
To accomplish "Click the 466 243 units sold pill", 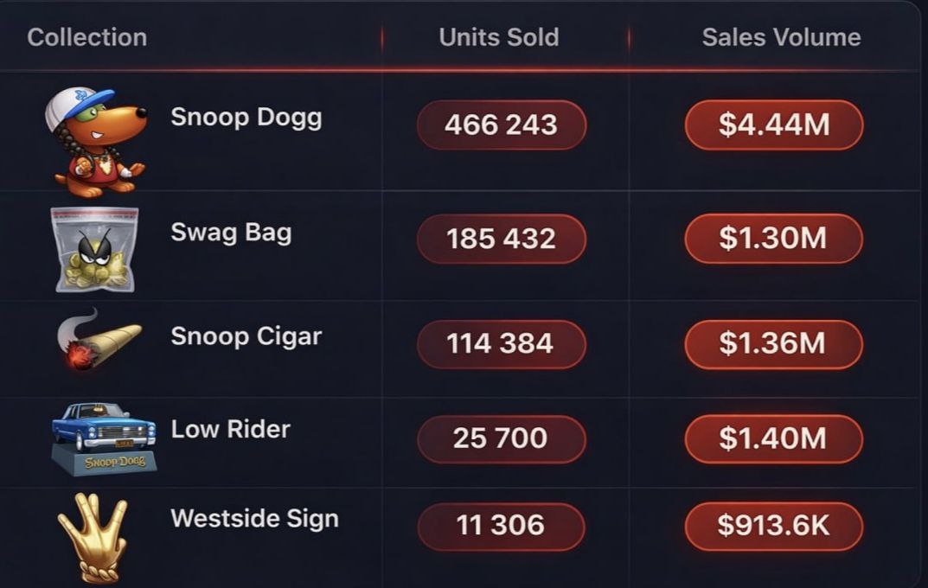I will click(502, 125).
